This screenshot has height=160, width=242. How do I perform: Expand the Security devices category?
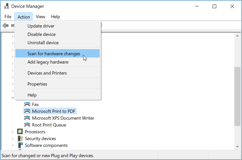pyautogui.click(x=13, y=138)
